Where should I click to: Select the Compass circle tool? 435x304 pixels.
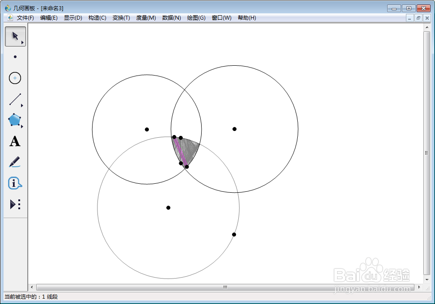pos(15,78)
